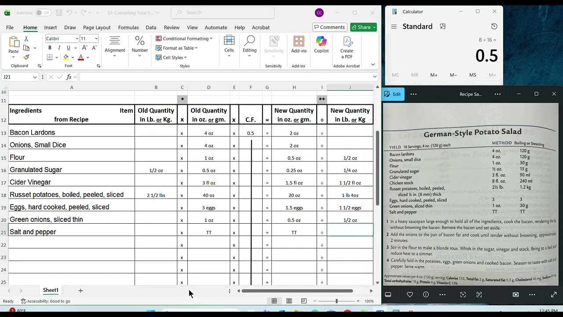This screenshot has height=317, width=563.
Task: Click M+ memory add in Calculator
Action: coord(434,75)
